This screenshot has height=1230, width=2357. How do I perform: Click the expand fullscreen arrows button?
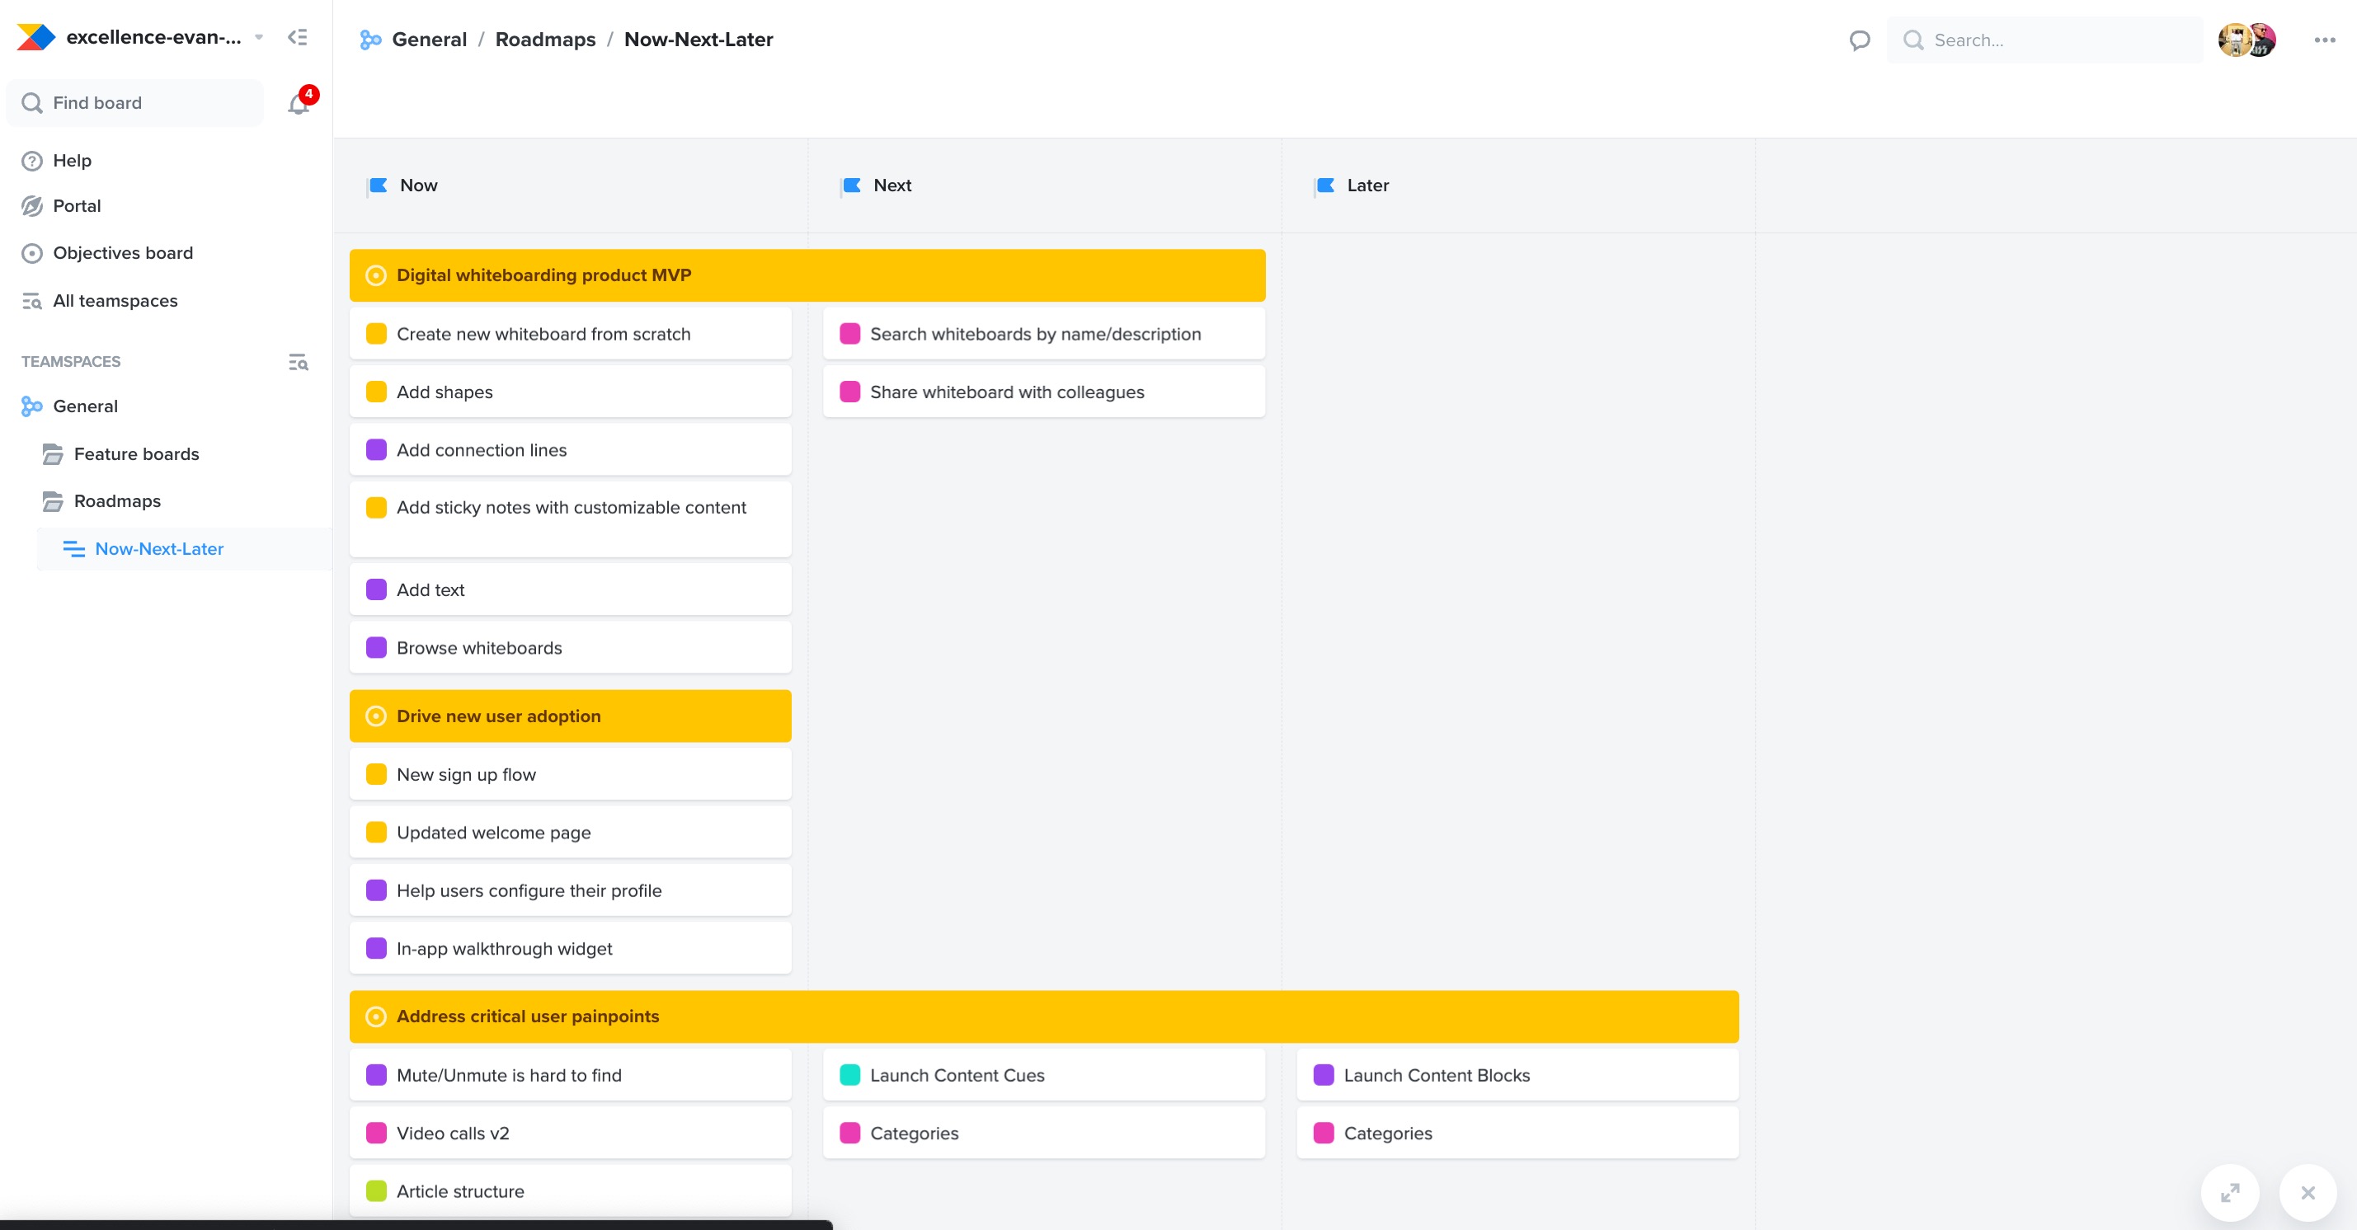[2230, 1193]
